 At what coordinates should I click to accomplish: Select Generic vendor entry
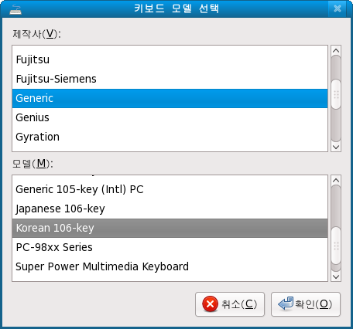tap(170, 98)
